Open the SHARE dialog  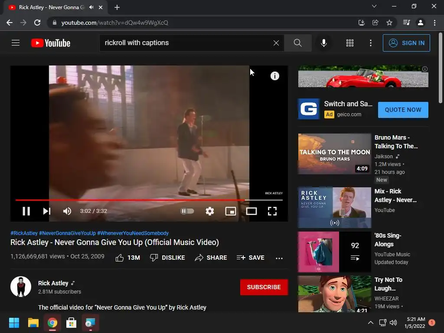[x=211, y=258]
